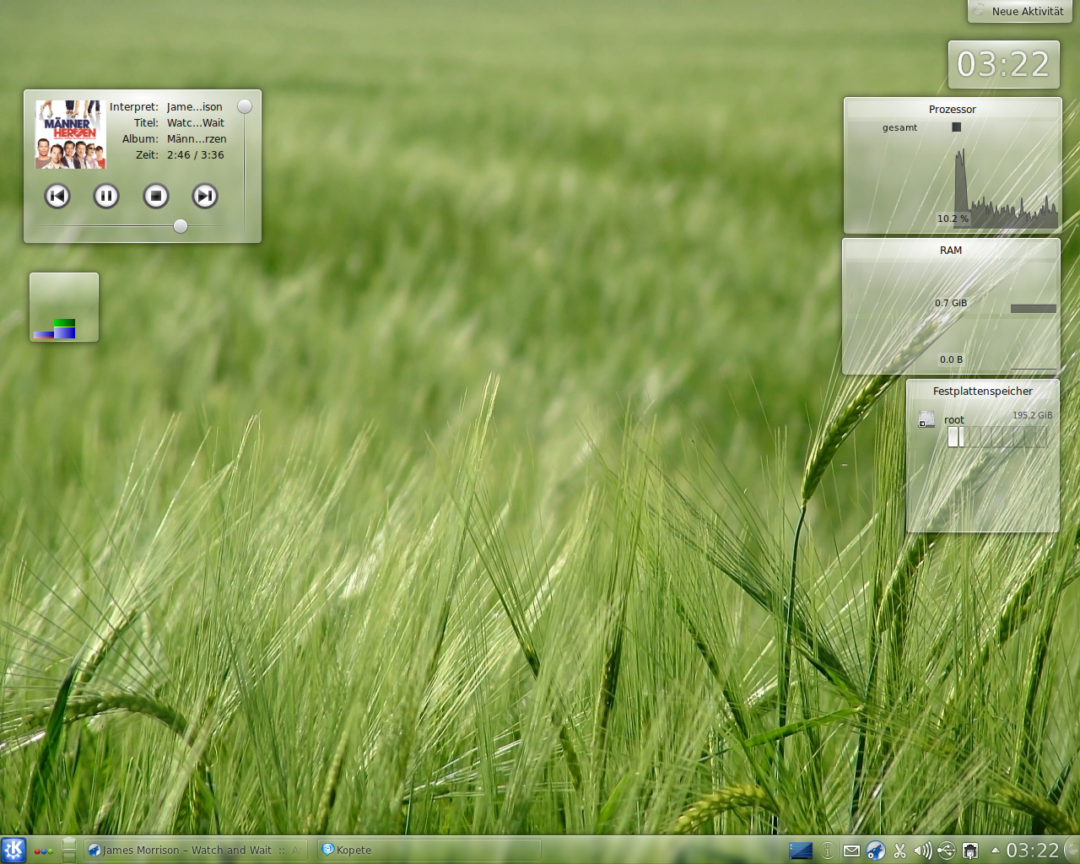Viewport: 1080px width, 864px height.
Task: Click the track position slider handle
Action: tap(181, 225)
